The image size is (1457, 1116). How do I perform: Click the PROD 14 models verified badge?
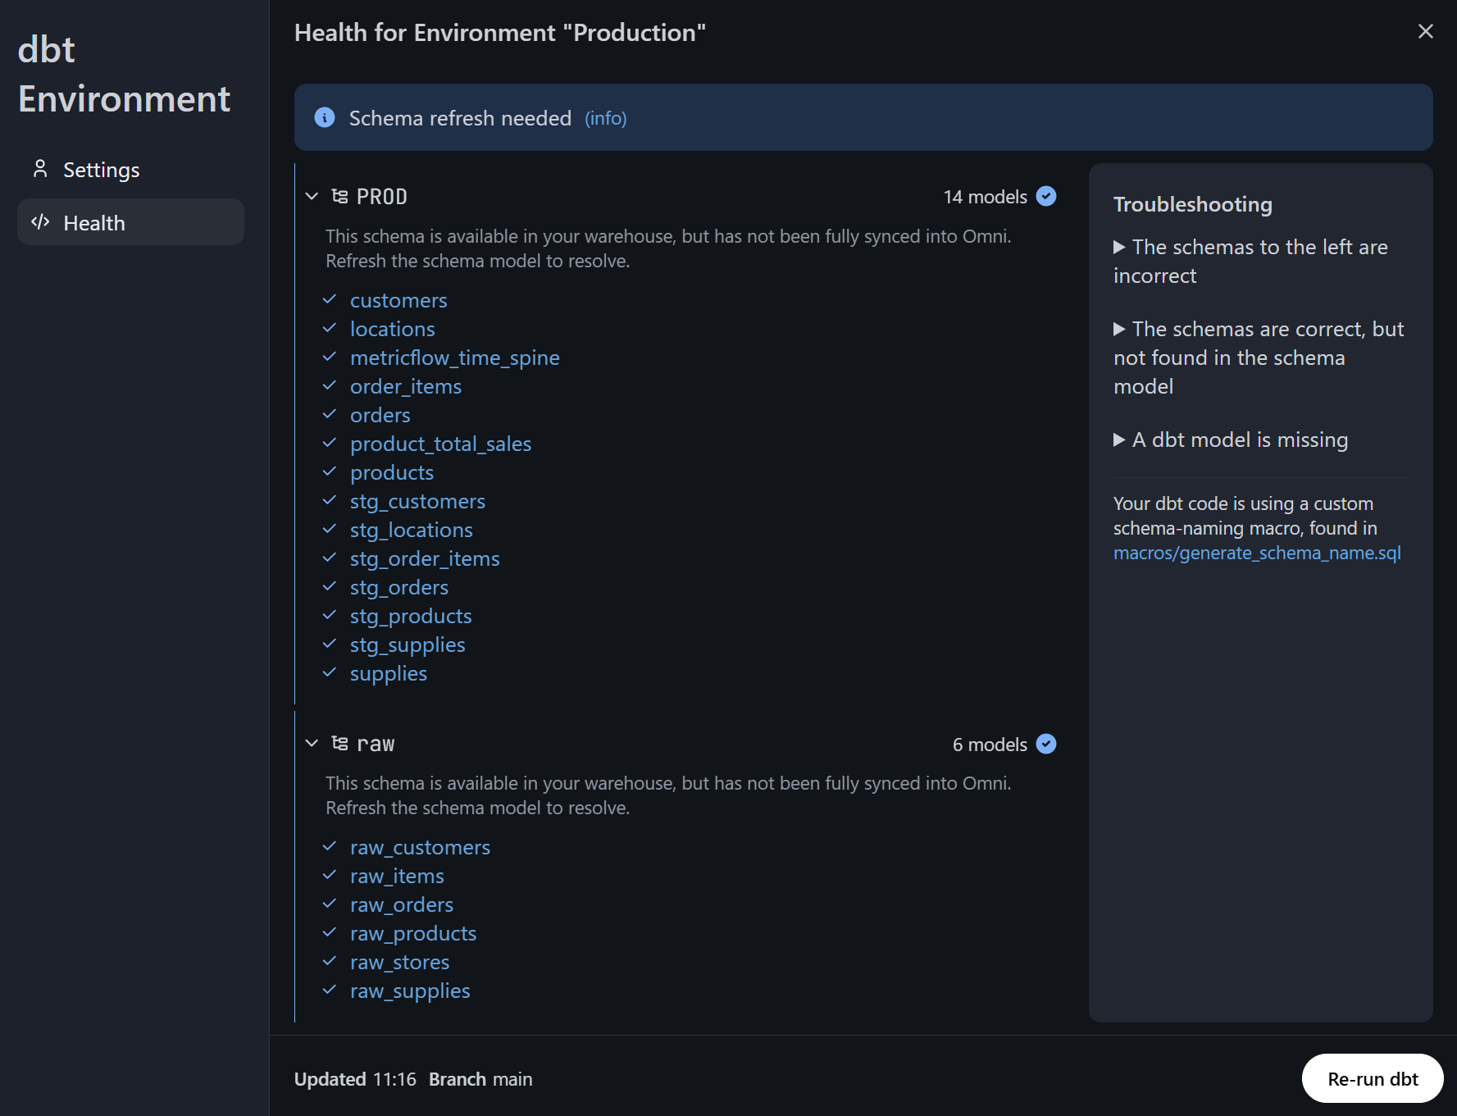(x=1046, y=196)
